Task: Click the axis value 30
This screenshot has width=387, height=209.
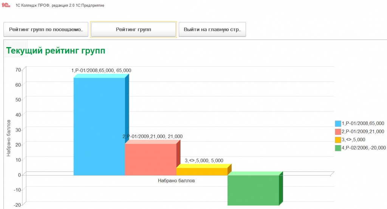Action: [18, 130]
